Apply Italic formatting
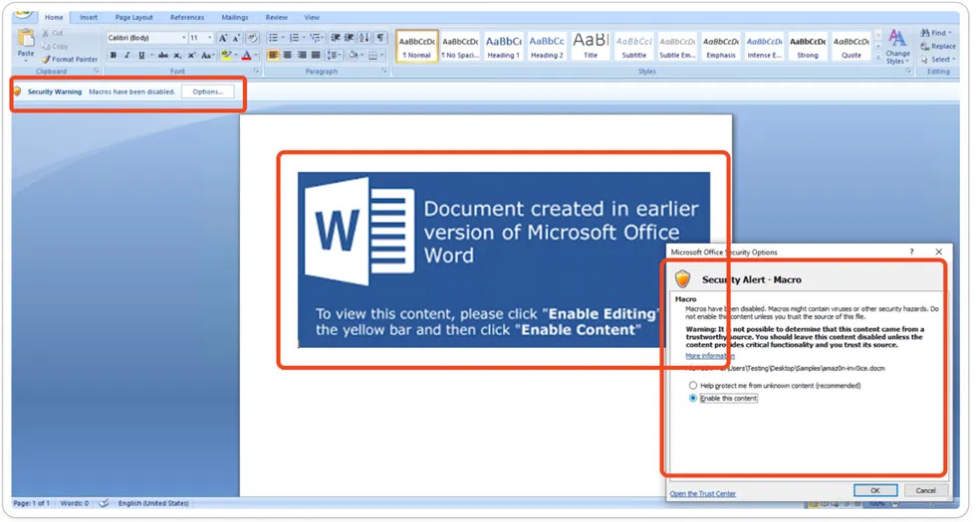 click(127, 56)
